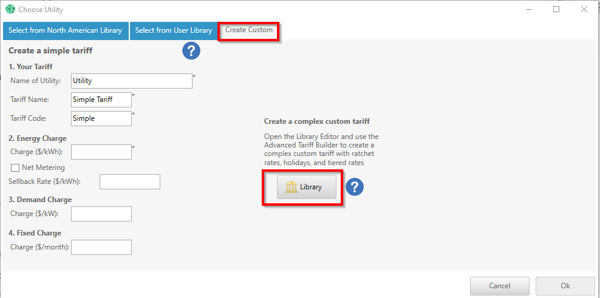Focus the Sellback Rate ($/kWh) field
600x298 pixels.
point(130,181)
